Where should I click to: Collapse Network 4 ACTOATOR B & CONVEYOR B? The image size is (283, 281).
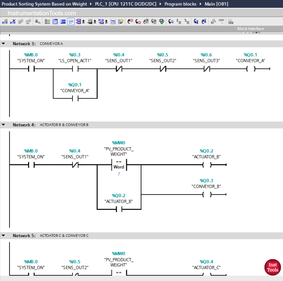click(x=3, y=125)
